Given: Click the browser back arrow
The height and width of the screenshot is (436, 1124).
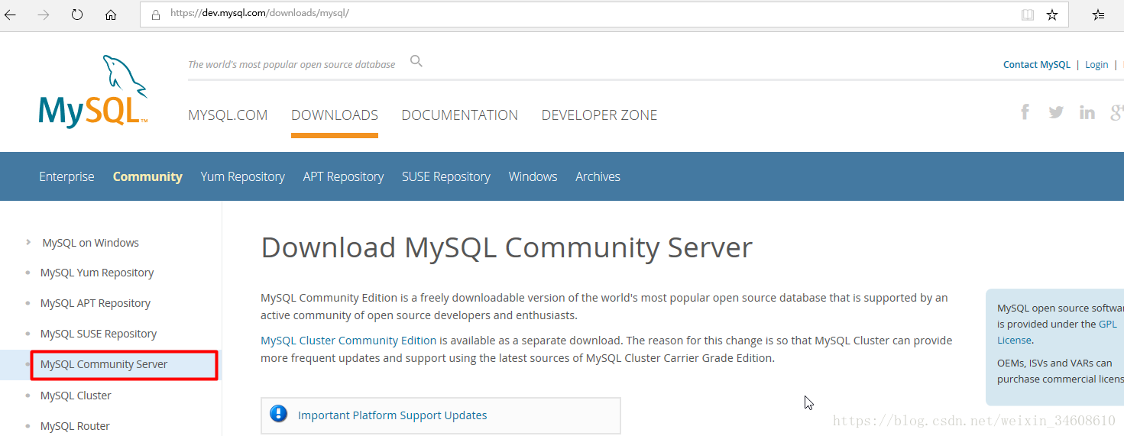Looking at the screenshot, I should [11, 15].
